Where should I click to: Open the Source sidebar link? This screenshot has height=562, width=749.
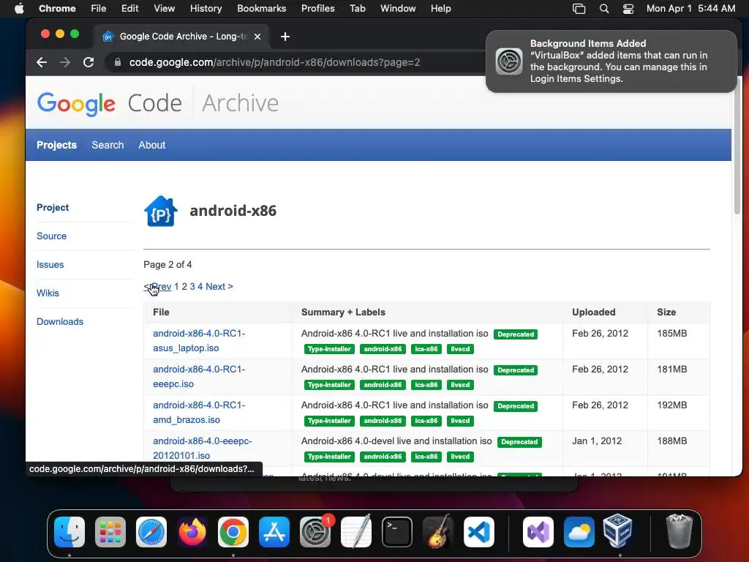pyautogui.click(x=52, y=236)
